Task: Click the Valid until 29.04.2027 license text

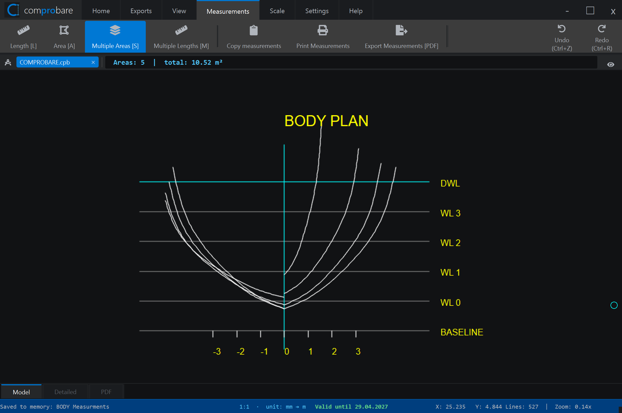Action: point(351,407)
